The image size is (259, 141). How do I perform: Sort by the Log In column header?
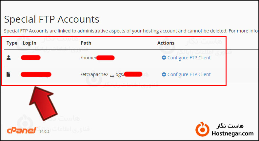click(x=30, y=43)
